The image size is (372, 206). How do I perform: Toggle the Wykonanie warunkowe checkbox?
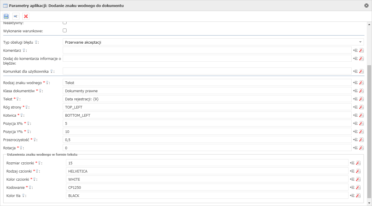pyautogui.click(x=65, y=30)
